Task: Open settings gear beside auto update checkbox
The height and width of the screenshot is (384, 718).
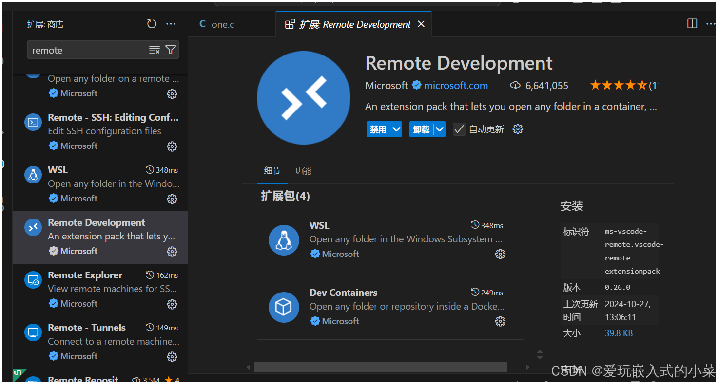Action: [518, 129]
